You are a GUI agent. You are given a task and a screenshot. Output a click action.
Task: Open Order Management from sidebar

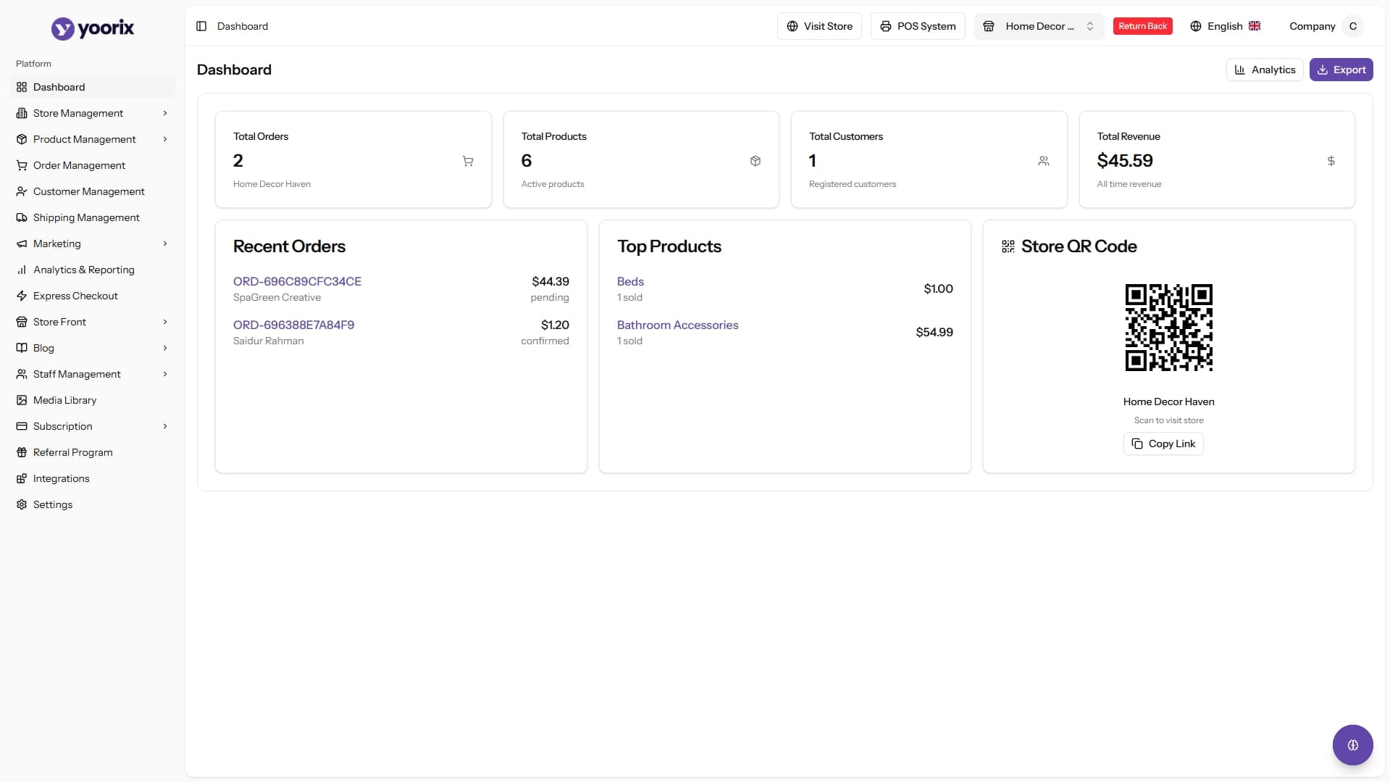pos(79,165)
